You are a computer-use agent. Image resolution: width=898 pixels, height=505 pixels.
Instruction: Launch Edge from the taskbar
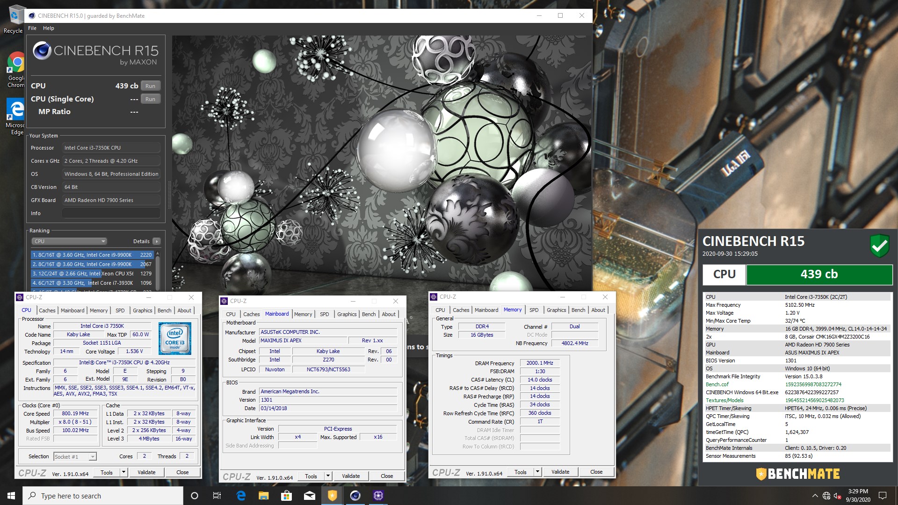tap(241, 496)
